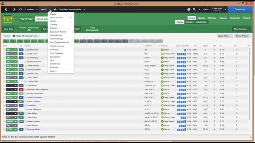255x143 pixels.
Task: Open the John Lundstram player link
Action: pyautogui.click(x=35, y=97)
